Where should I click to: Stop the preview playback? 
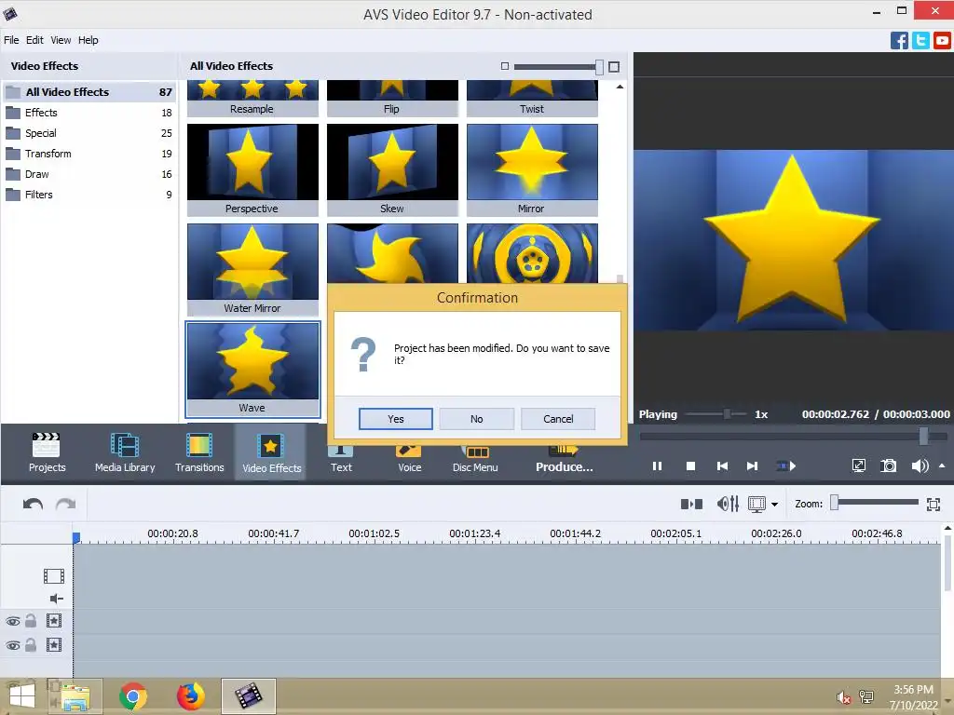(x=690, y=466)
